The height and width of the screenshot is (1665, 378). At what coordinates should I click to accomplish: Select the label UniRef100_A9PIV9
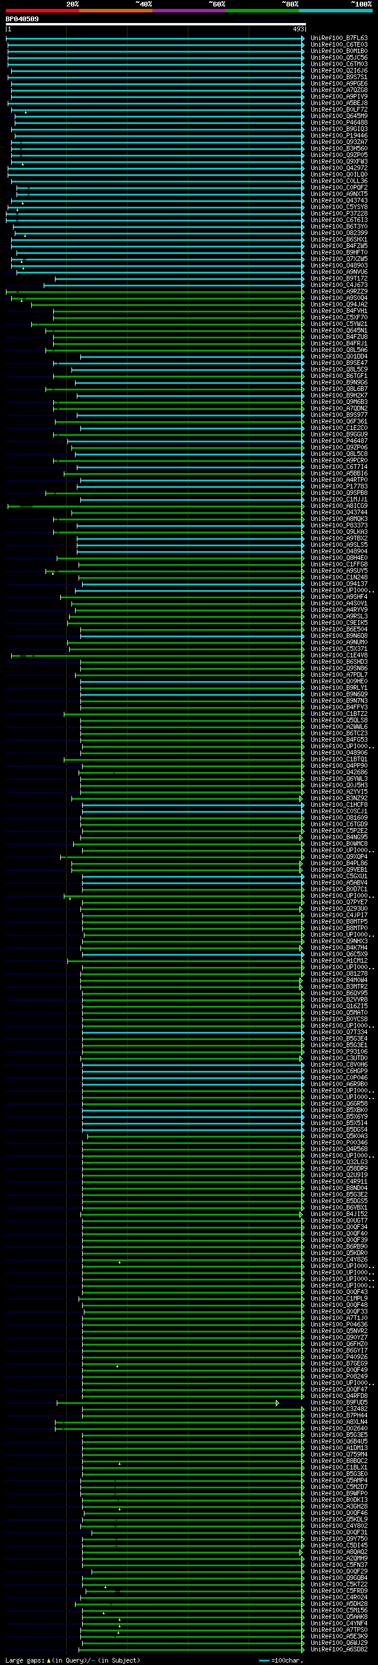339,96
